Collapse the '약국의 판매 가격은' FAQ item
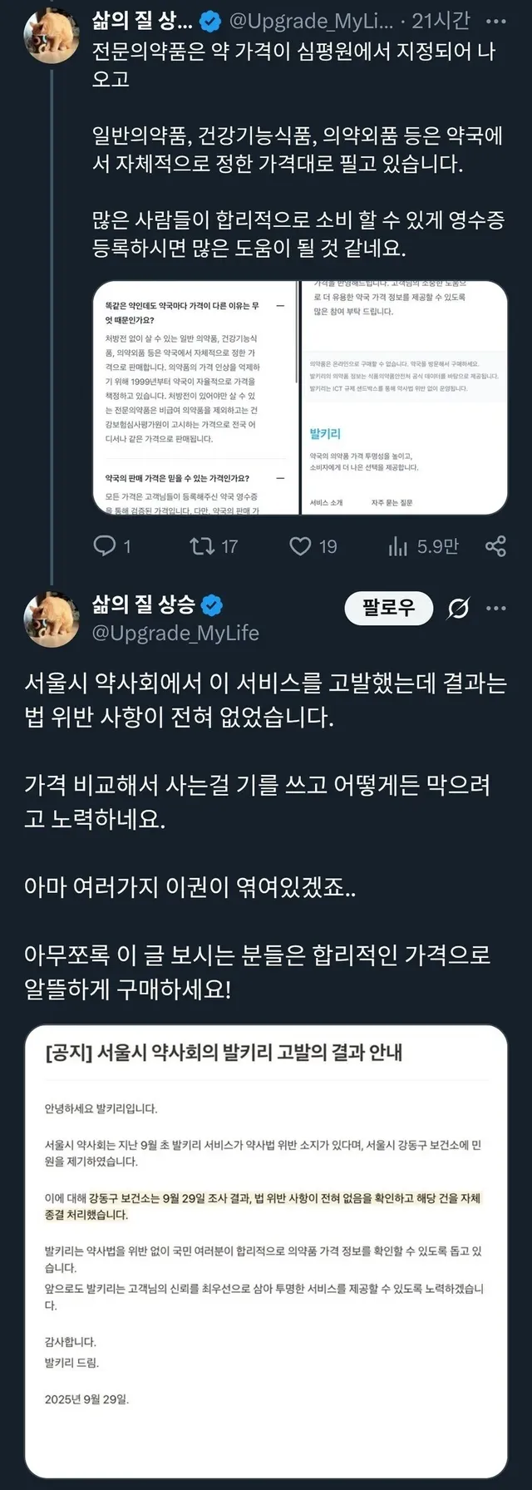Screen dimensions: 532x1490 (x=280, y=478)
